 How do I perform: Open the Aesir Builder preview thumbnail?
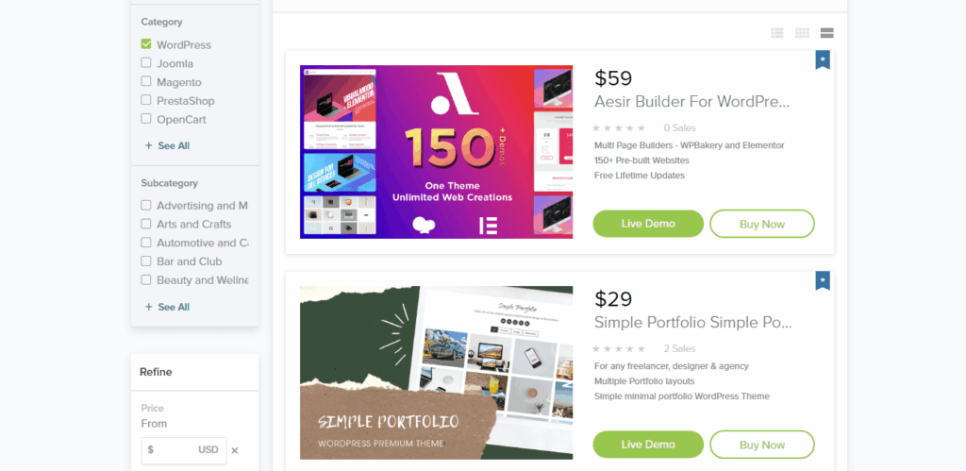click(436, 152)
